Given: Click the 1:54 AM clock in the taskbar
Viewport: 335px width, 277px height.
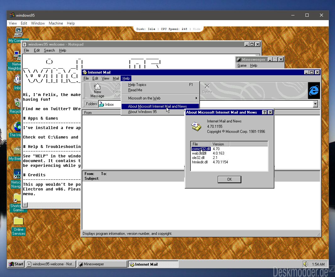Looking at the screenshot, I should point(318,264).
